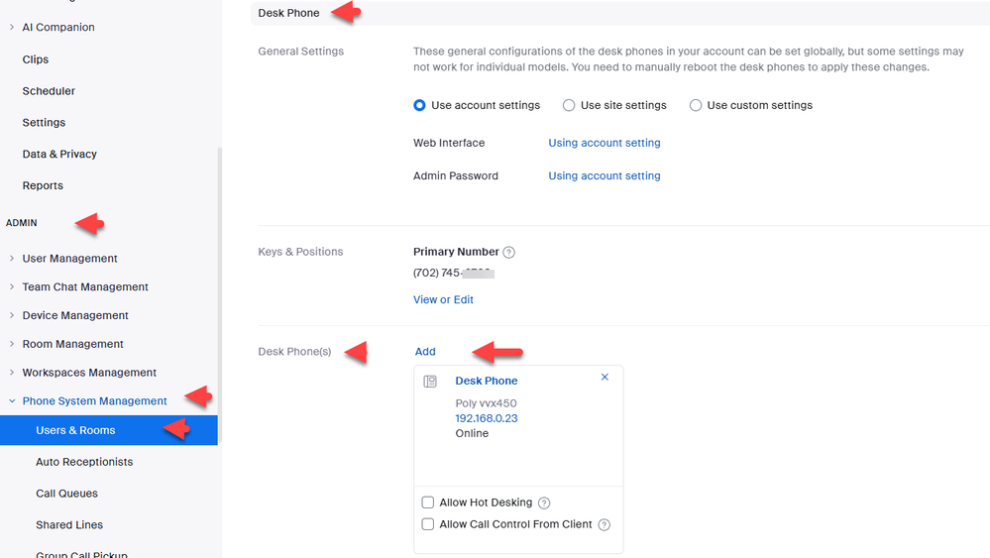This screenshot has height=558, width=990.
Task: Choose Use site settings option
Action: point(569,105)
